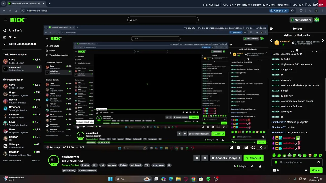Viewport: 326px width, 183px height.
Task: Reload the page in Chrome
Action: tap(16, 11)
